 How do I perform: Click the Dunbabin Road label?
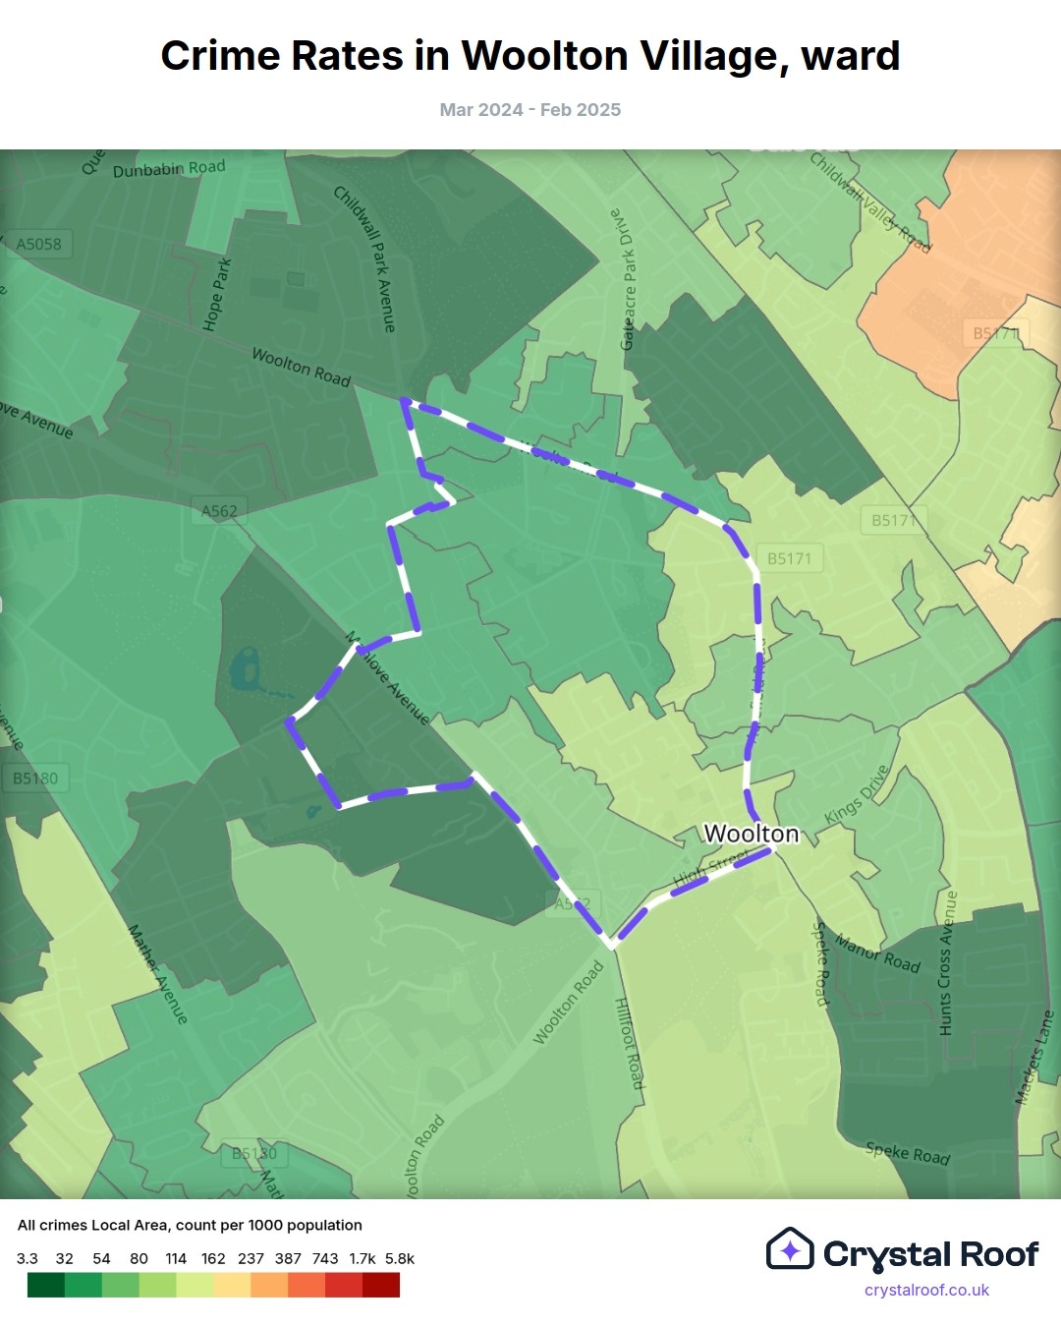pyautogui.click(x=169, y=169)
